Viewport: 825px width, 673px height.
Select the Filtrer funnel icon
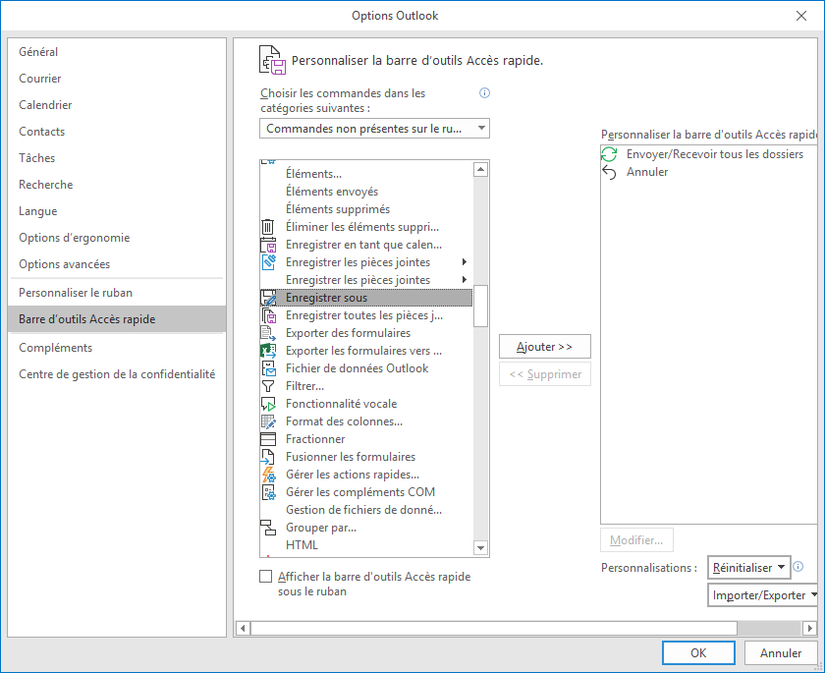point(268,386)
